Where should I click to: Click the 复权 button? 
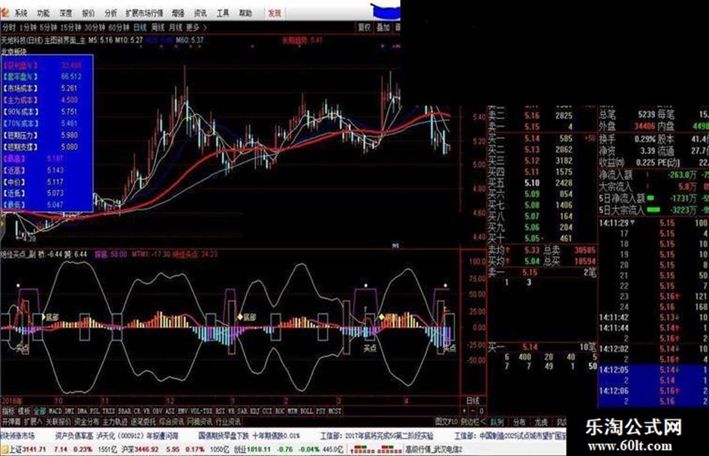(x=365, y=28)
